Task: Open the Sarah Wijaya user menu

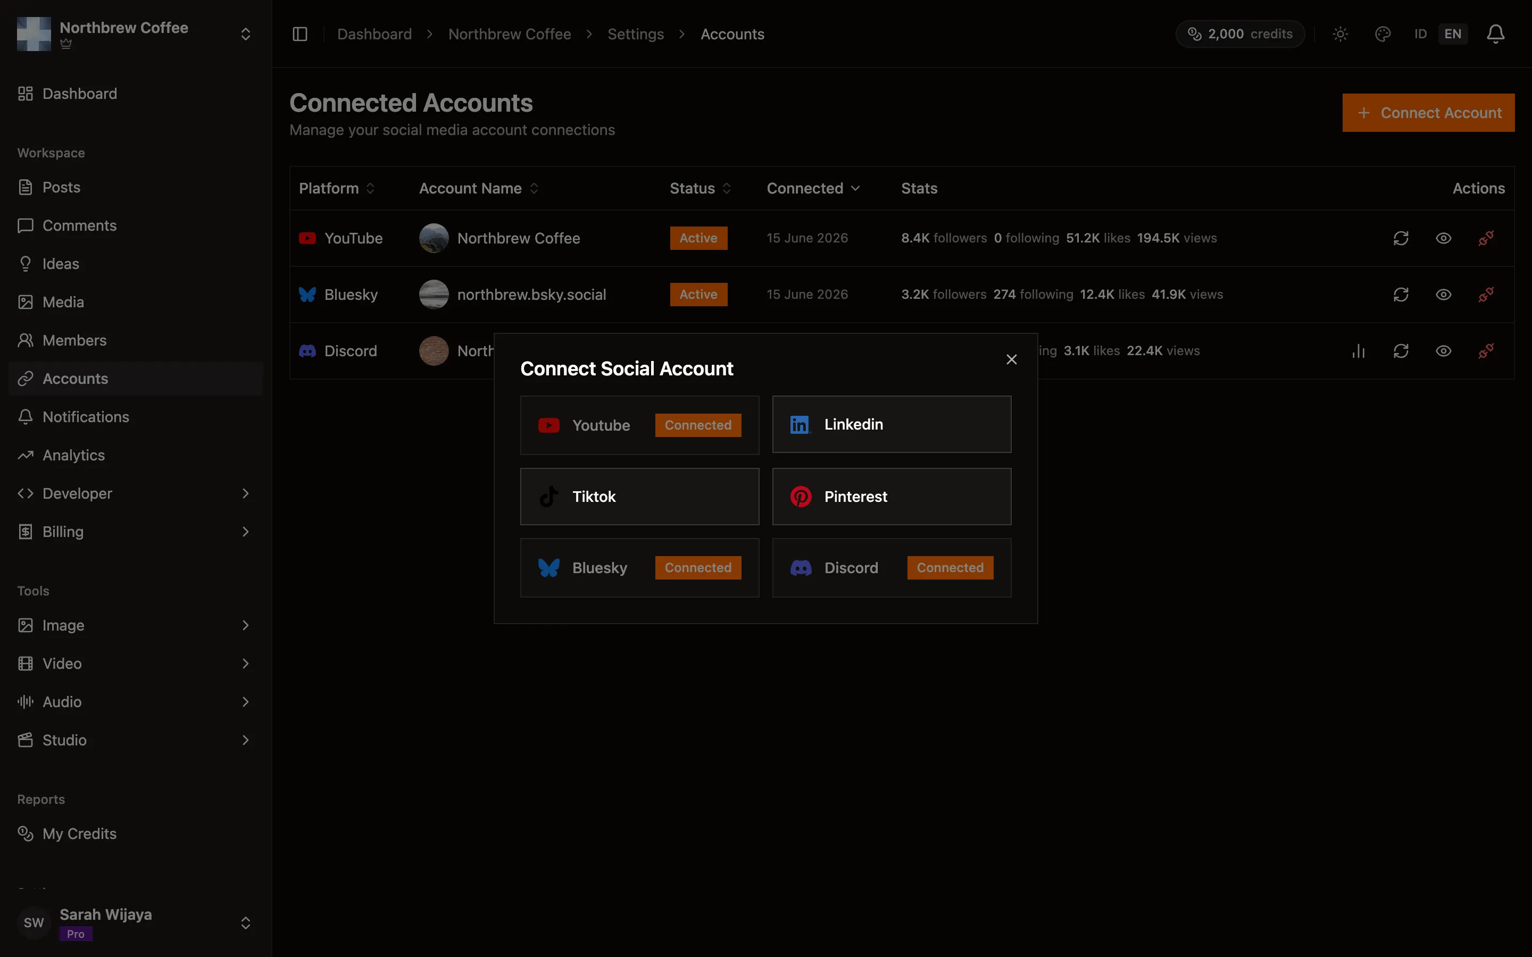Action: click(136, 923)
